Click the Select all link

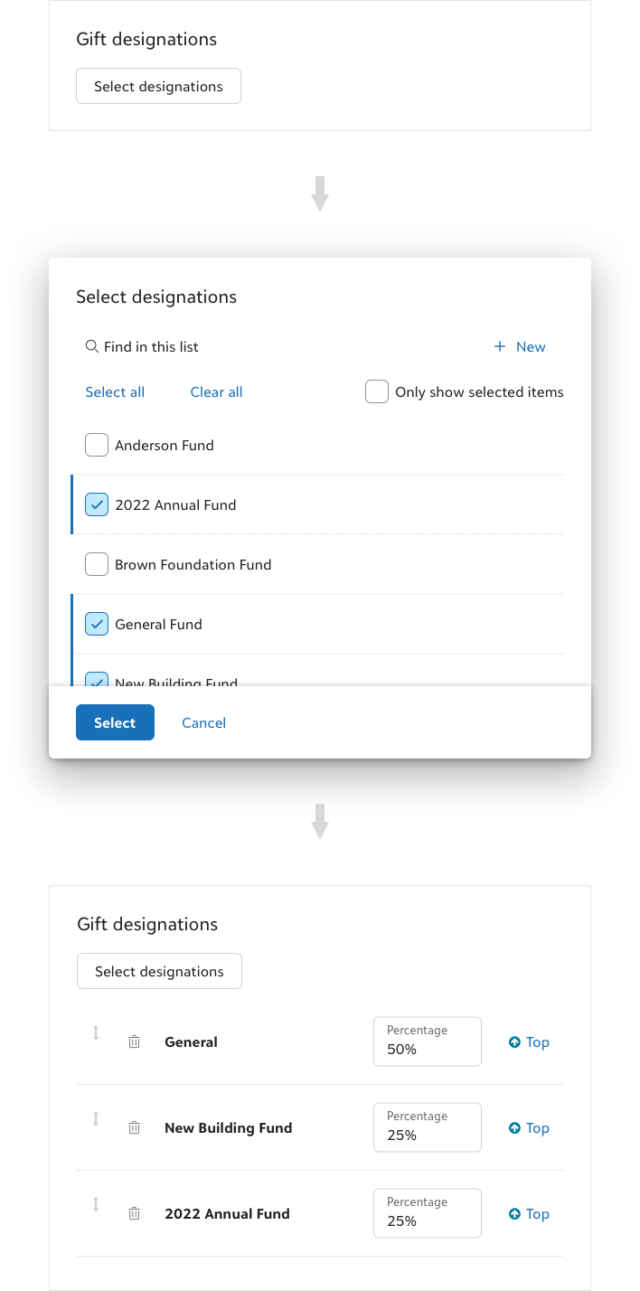click(x=115, y=391)
